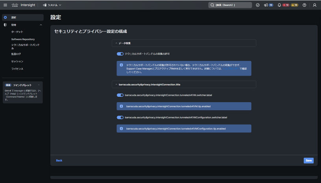
Task: Click the Back link
Action: [x=59, y=161]
